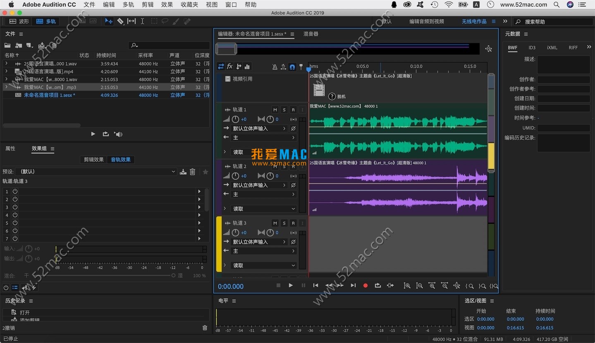This screenshot has width=595, height=343.
Task: Mute Track 1 with M button
Action: (x=275, y=110)
